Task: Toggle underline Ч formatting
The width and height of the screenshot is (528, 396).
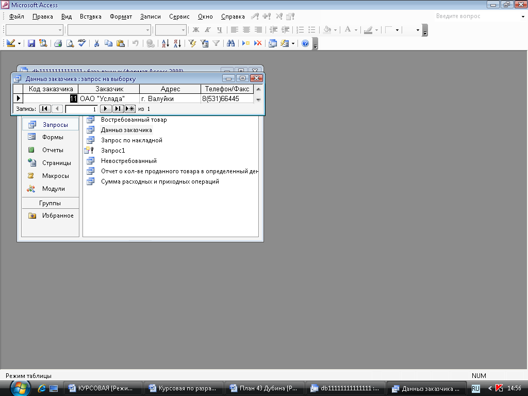Action: coord(220,30)
